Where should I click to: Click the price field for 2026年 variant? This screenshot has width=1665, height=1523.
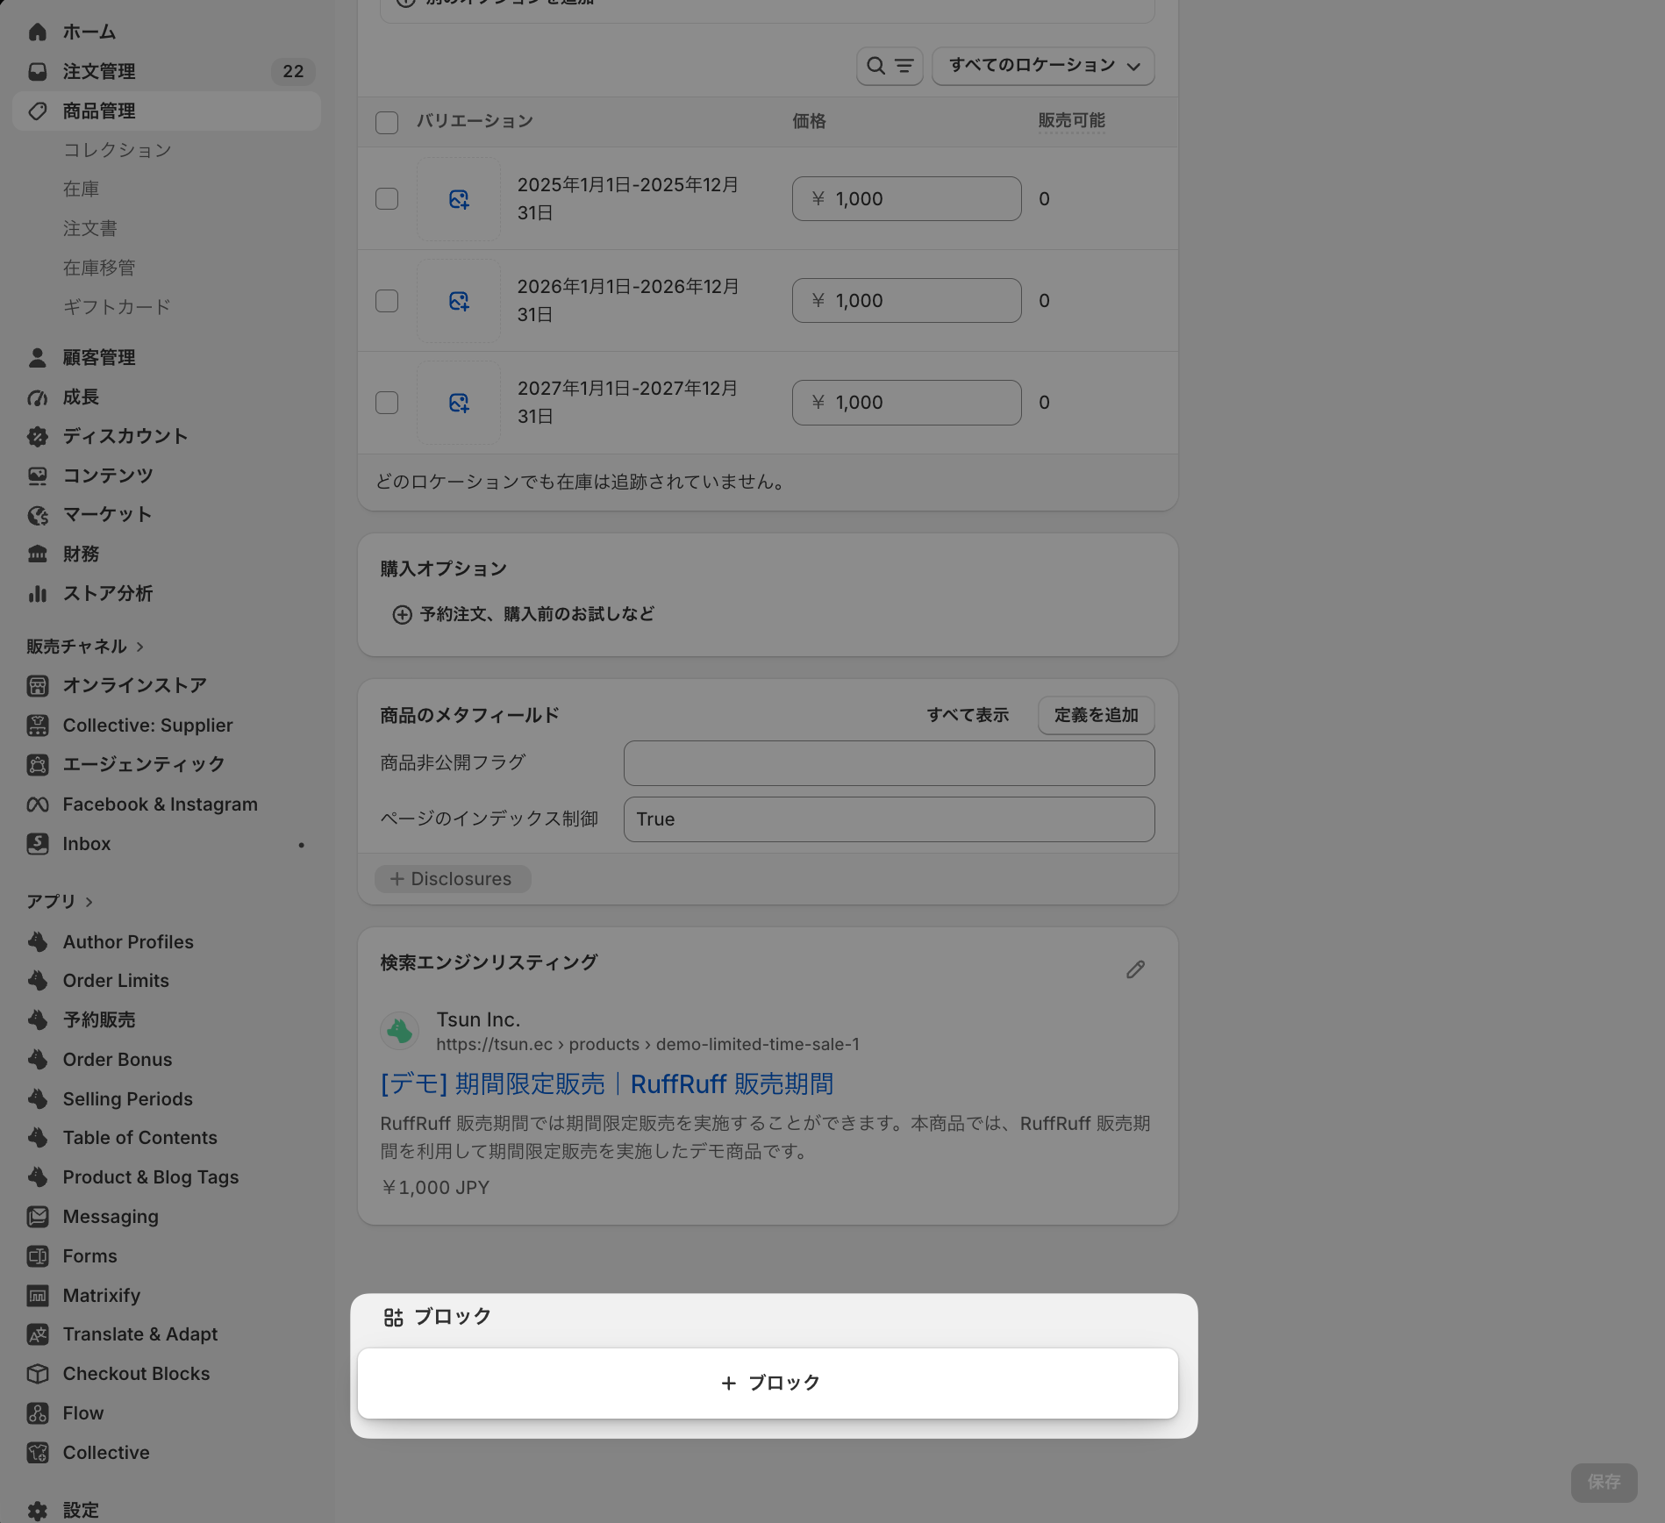tap(906, 301)
